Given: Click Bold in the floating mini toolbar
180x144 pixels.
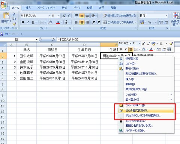Looking at the screenshot, I should [121, 49].
